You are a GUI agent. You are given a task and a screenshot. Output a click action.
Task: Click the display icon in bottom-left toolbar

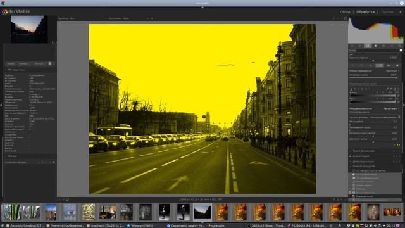pyautogui.click(x=68, y=199)
